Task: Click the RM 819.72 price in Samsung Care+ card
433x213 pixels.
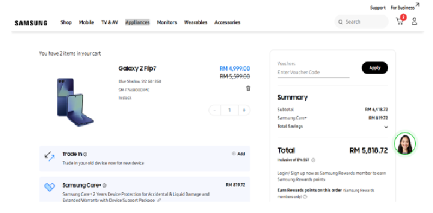Action: 235,185
